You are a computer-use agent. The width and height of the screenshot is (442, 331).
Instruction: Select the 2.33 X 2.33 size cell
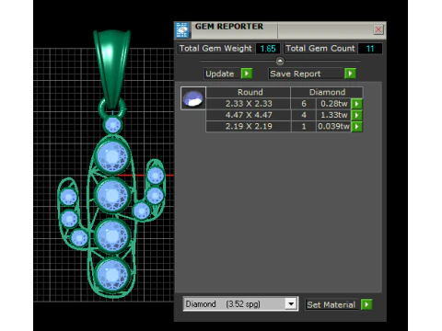(x=249, y=104)
